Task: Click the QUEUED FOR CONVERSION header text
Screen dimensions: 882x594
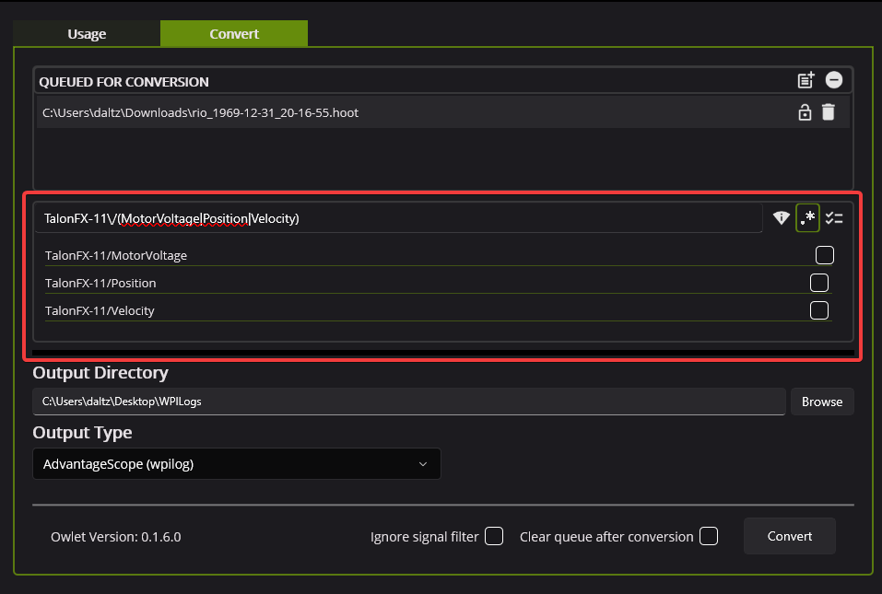Action: pyautogui.click(x=123, y=82)
